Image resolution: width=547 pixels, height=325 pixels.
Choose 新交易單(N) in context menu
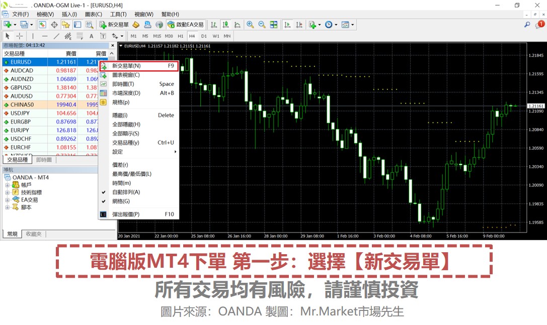[139, 66]
